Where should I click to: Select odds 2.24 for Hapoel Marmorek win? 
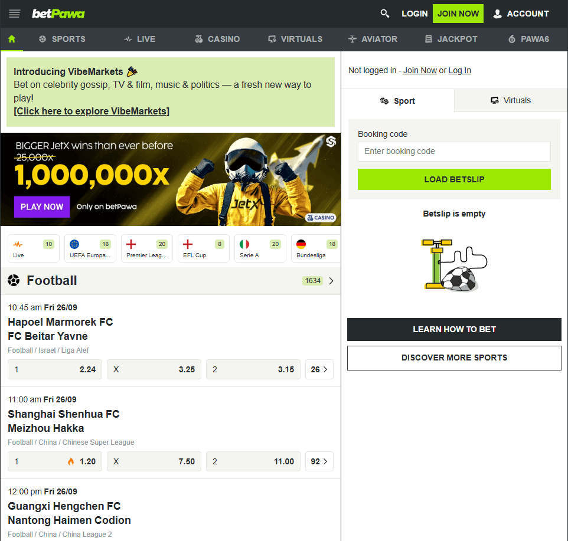55,369
